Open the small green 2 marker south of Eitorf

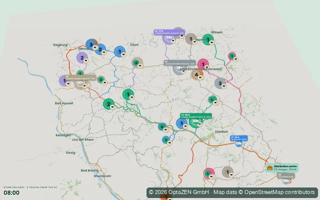(136, 63)
